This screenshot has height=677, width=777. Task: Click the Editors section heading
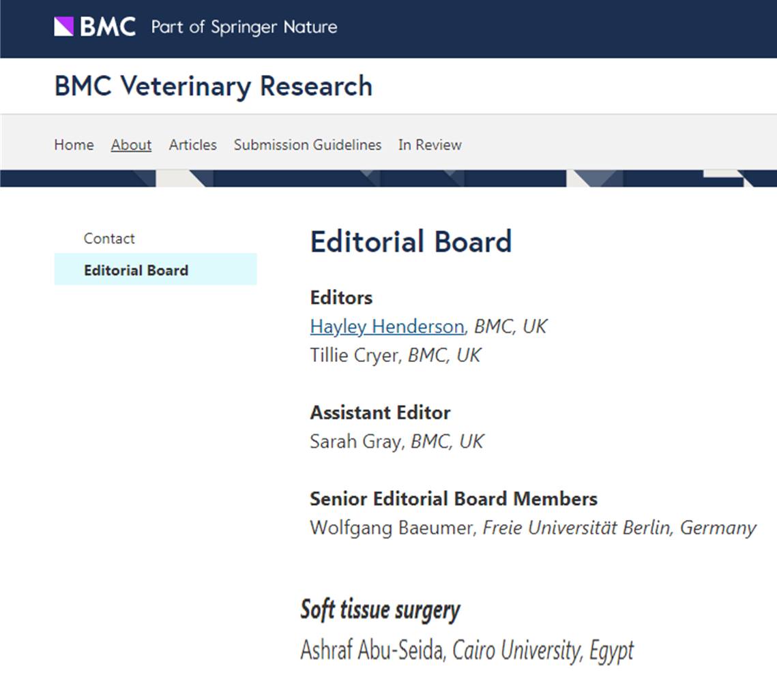(x=341, y=297)
